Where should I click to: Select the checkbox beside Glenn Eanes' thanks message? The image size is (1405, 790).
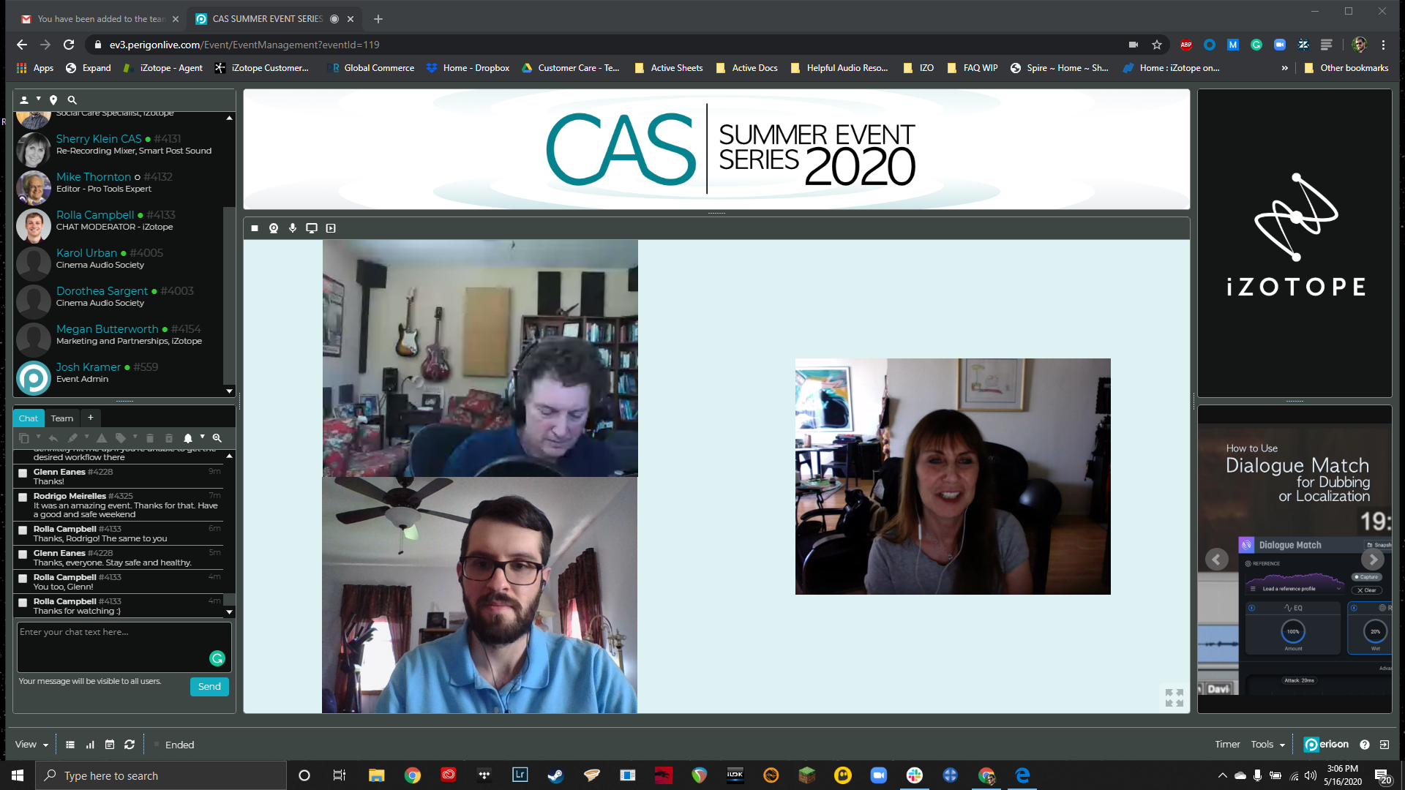(x=23, y=473)
